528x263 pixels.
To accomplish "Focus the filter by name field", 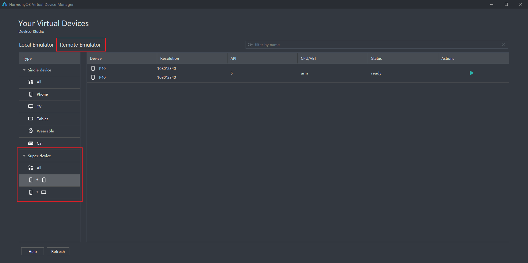I will (375, 45).
